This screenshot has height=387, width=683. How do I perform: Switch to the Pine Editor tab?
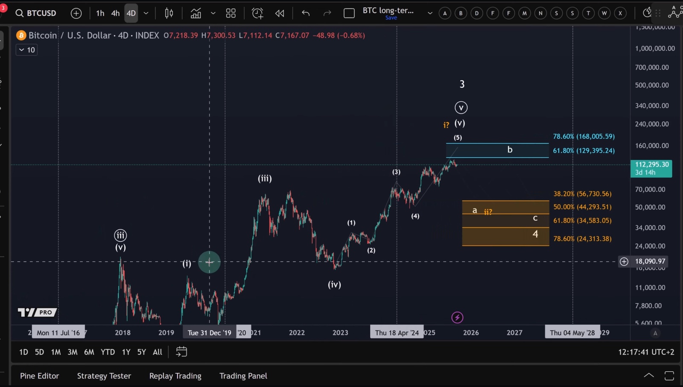39,375
